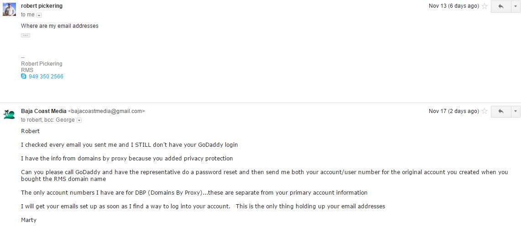Reply to Baja Coast Media's message
This screenshot has height=227, width=521.
click(x=500, y=111)
